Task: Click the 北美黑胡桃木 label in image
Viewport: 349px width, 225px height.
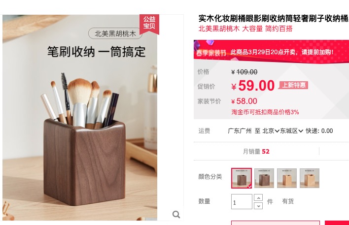Action: [115, 33]
